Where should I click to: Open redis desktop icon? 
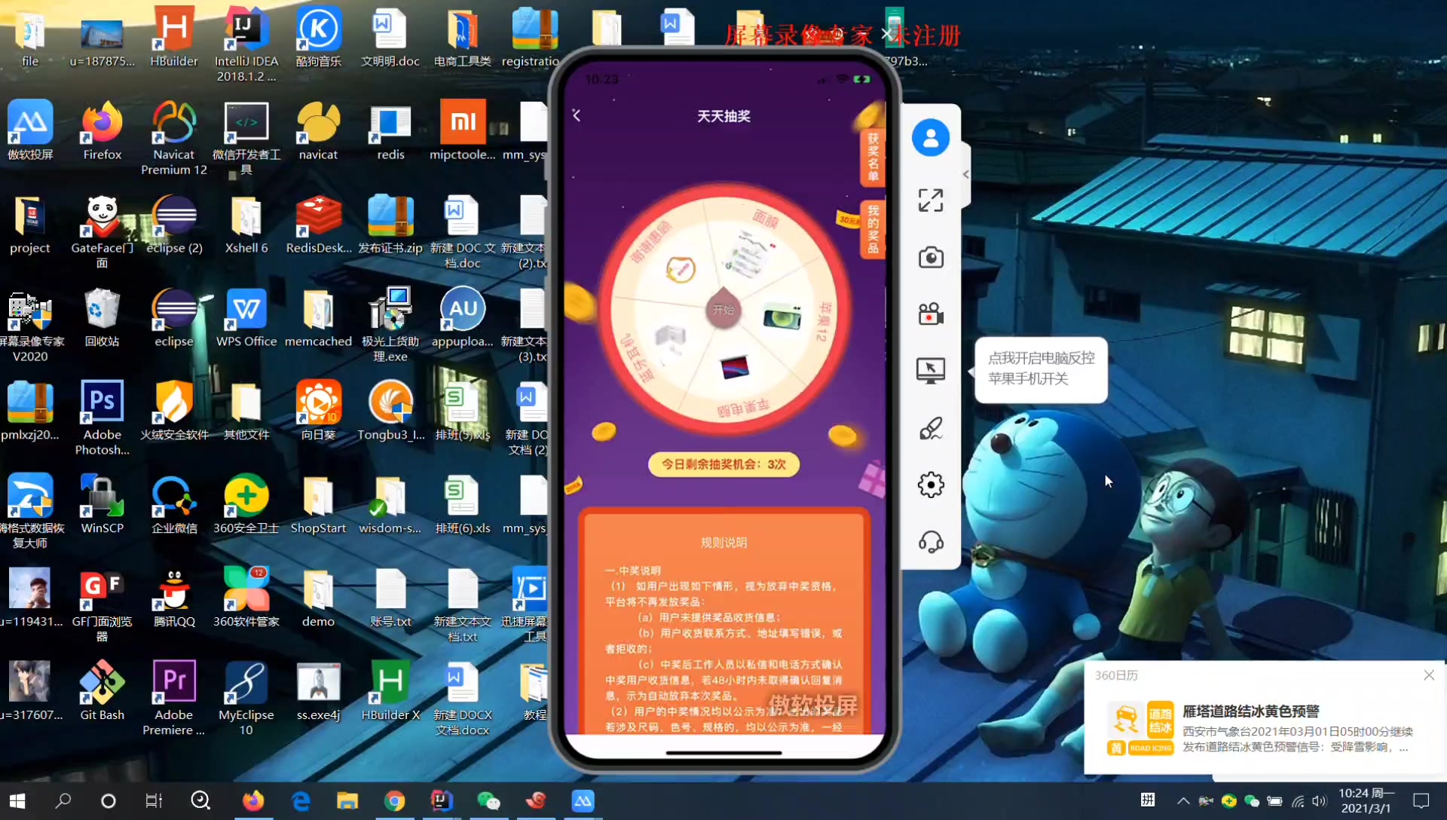click(x=390, y=131)
